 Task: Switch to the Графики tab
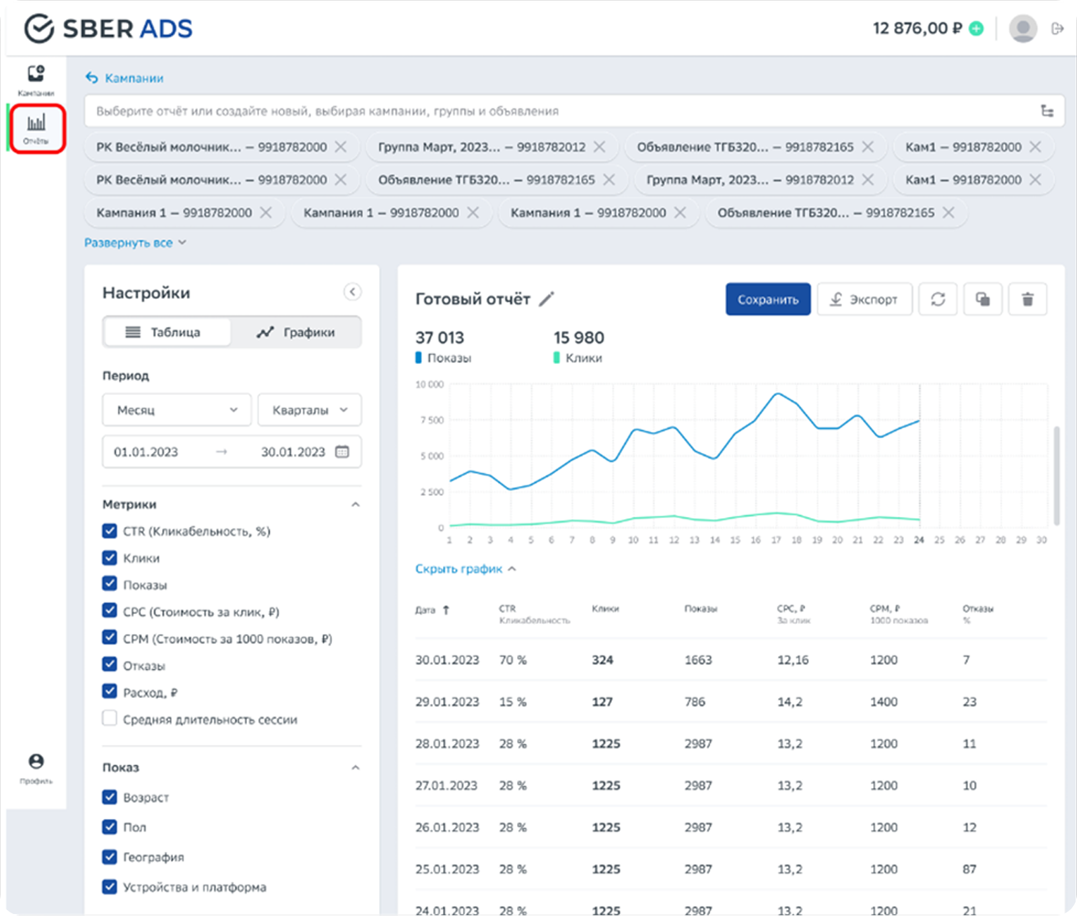(296, 332)
